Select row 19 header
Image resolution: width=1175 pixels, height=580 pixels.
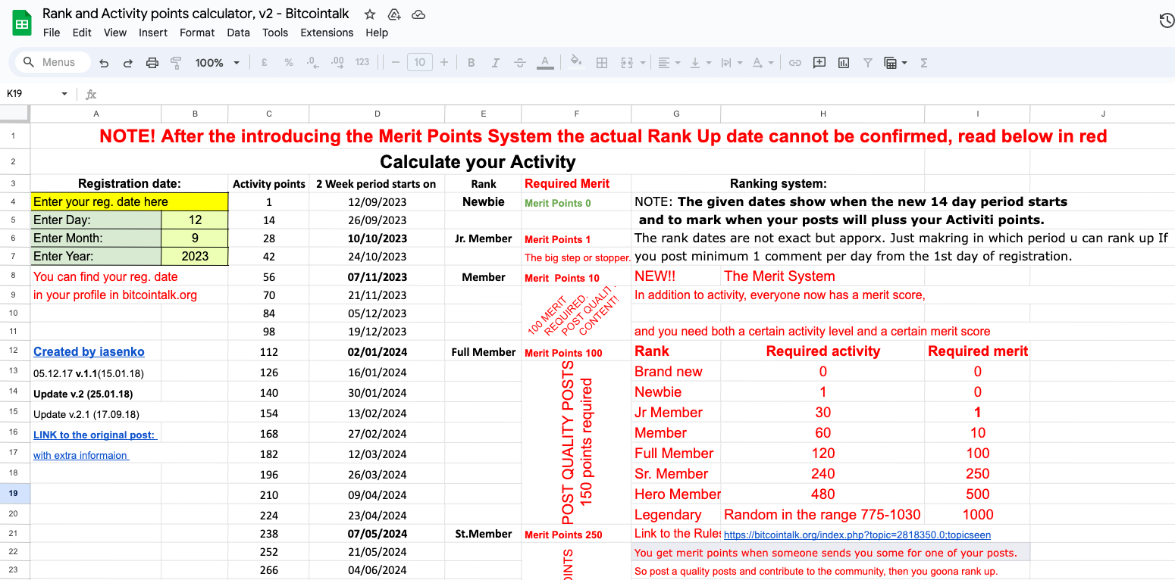point(14,494)
